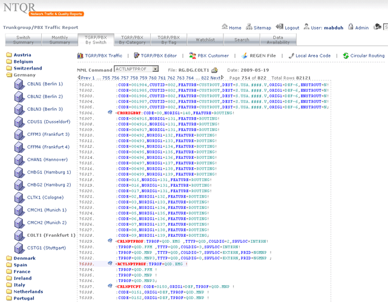Click the CRORIGRAT command marker icon

(x=110, y=112)
